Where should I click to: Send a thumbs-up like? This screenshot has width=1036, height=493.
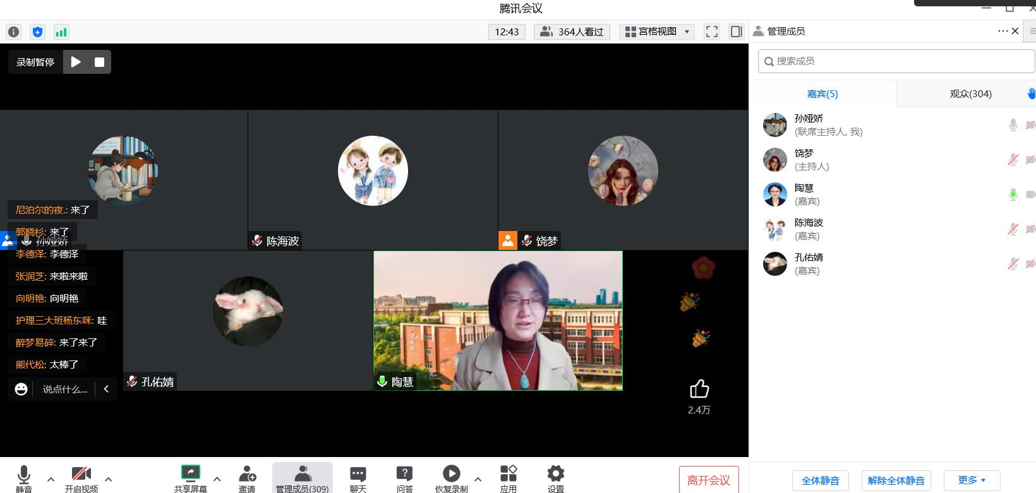click(699, 389)
